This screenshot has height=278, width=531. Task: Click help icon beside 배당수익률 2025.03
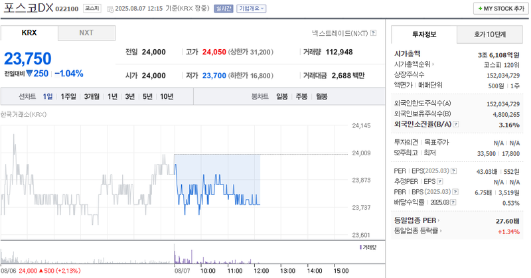[x=453, y=202]
